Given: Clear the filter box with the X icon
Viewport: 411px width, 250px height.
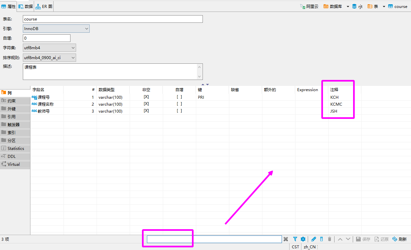Looking at the screenshot, I should (x=286, y=239).
